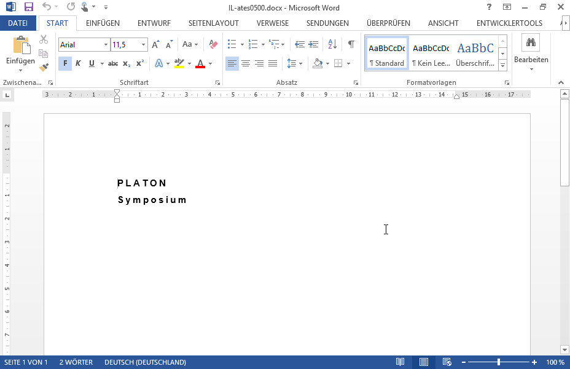
Task: Click the zoom in plus button
Action: pos(534,362)
